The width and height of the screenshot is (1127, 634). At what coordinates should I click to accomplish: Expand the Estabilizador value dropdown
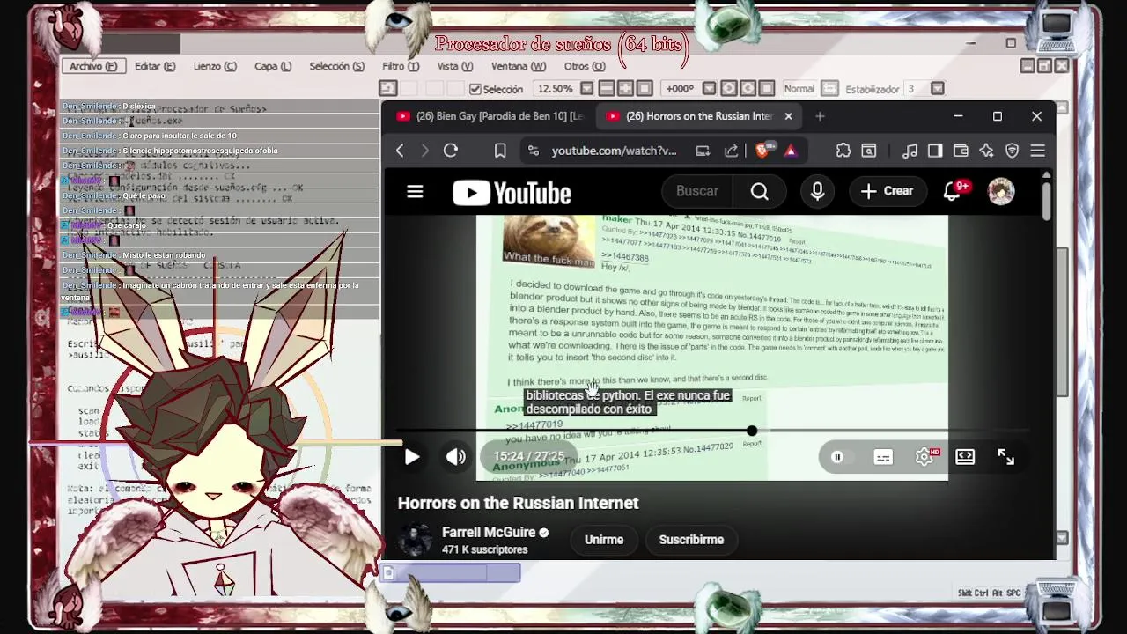(938, 89)
